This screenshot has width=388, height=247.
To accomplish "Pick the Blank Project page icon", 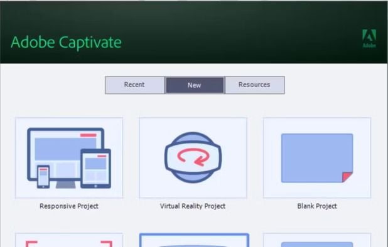I will [x=317, y=158].
